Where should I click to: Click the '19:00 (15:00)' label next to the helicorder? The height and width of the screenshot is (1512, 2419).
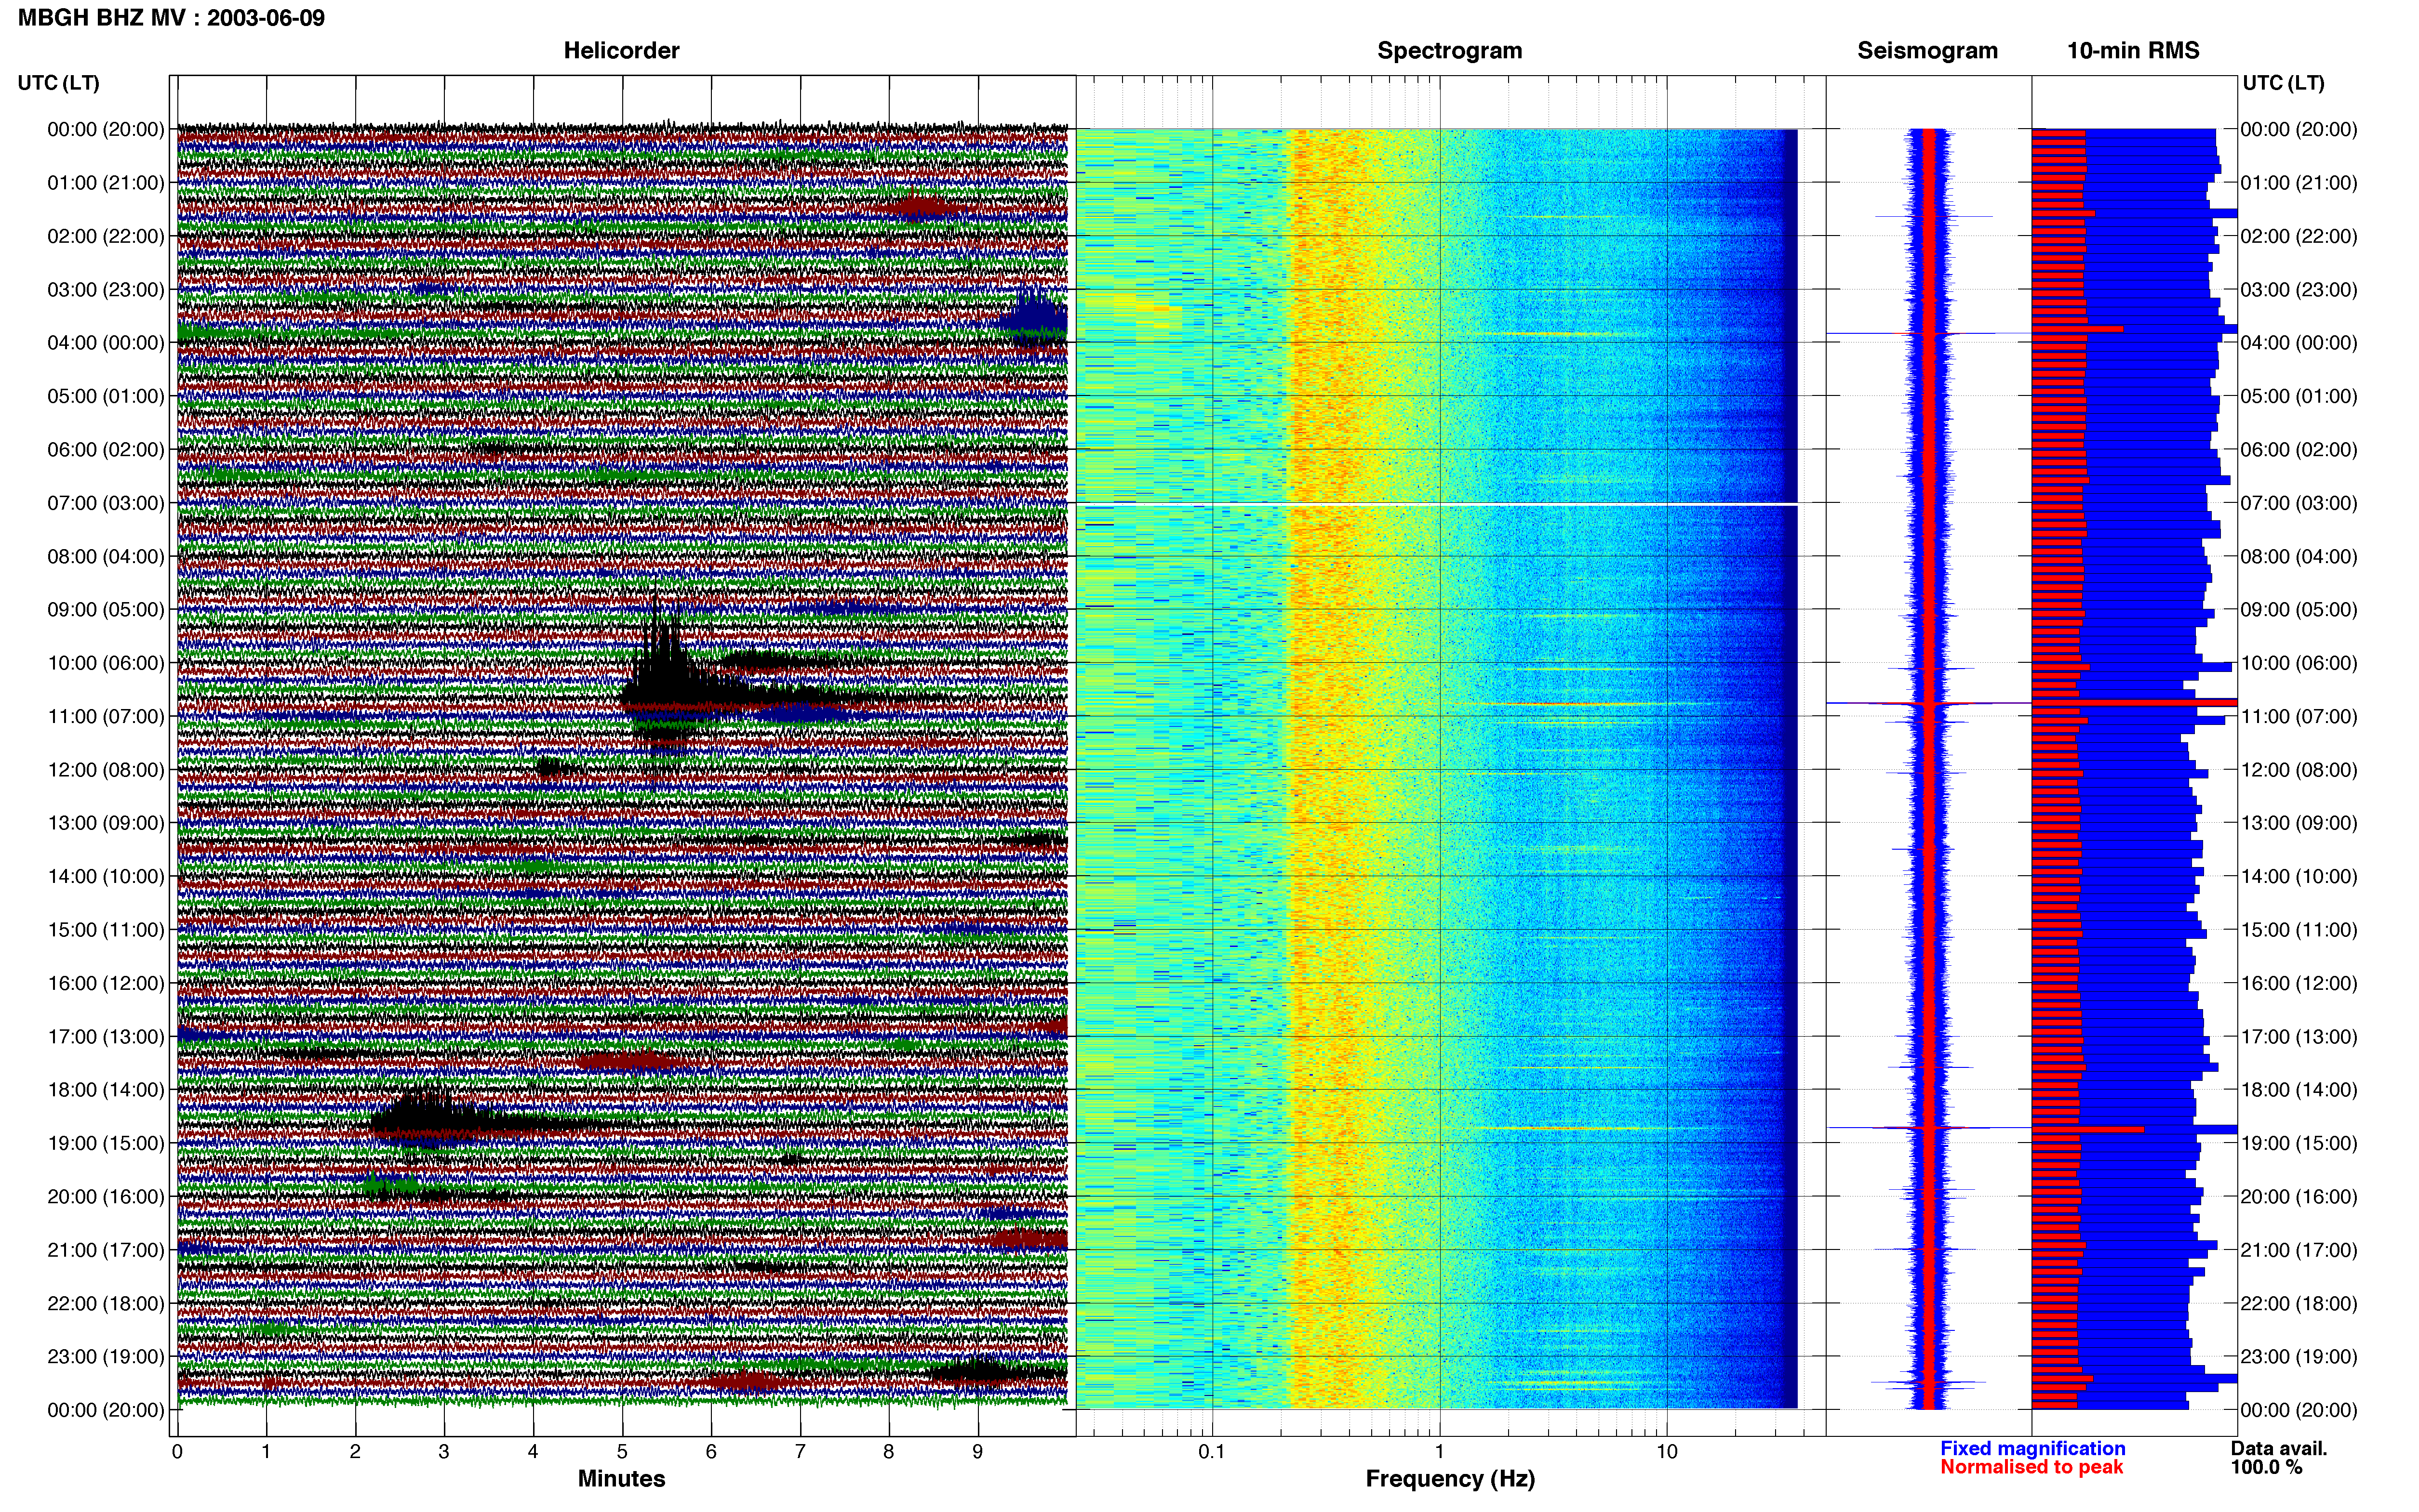(105, 1143)
